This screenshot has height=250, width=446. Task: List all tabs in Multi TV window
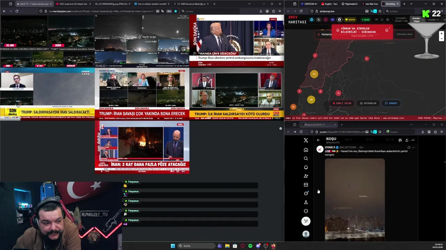coord(249,4)
